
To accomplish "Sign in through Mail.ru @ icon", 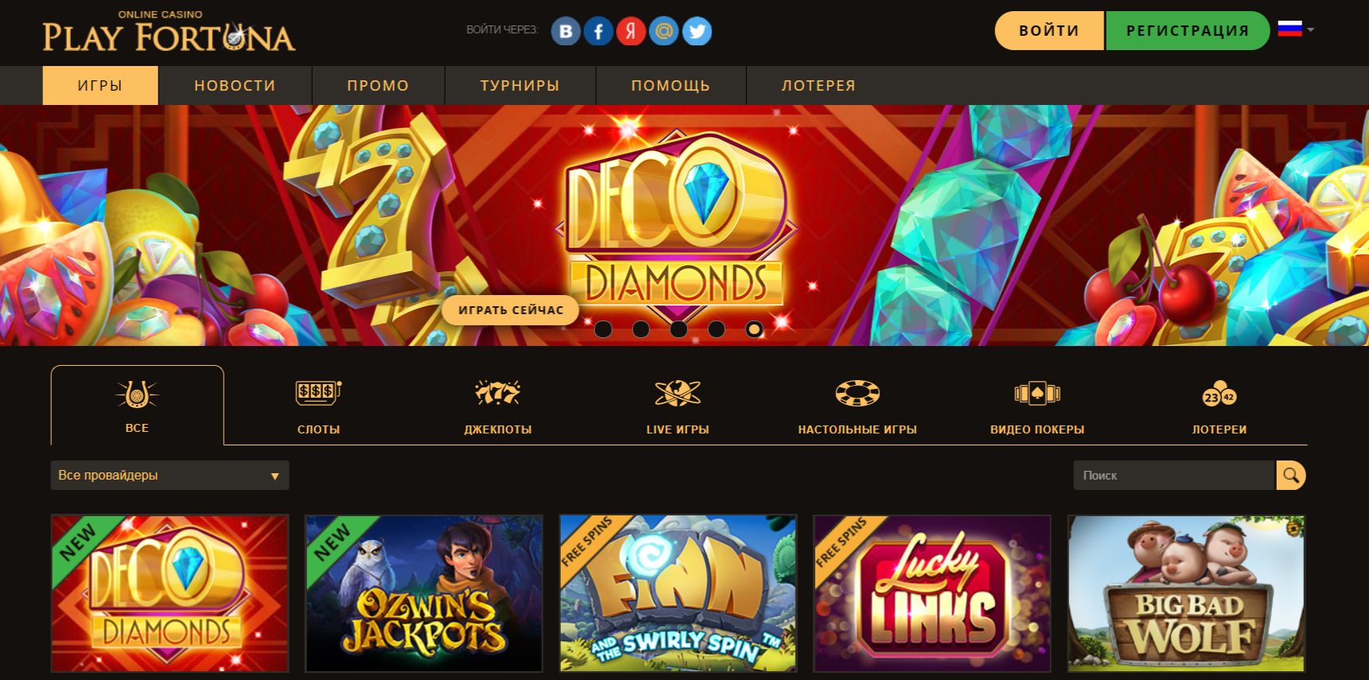I will 663,31.
